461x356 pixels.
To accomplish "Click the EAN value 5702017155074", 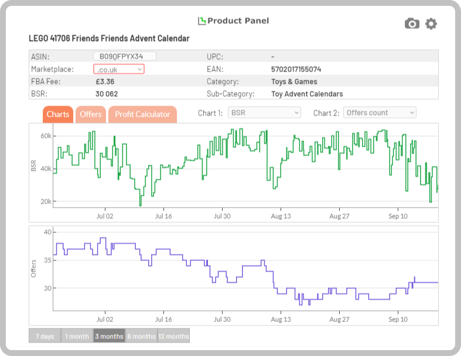I will 296,69.
